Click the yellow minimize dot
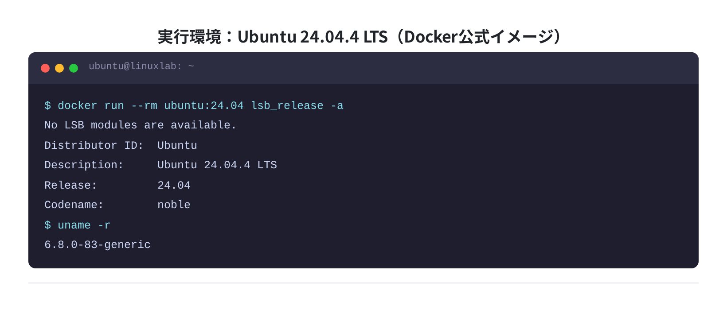This screenshot has height=310, width=727. tap(59, 68)
